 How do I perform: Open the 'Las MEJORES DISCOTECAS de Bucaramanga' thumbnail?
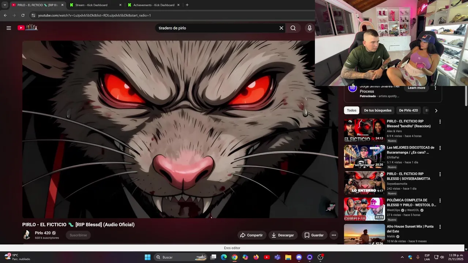point(365,156)
